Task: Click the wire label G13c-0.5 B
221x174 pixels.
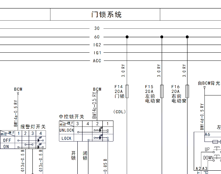Action: pos(41,161)
